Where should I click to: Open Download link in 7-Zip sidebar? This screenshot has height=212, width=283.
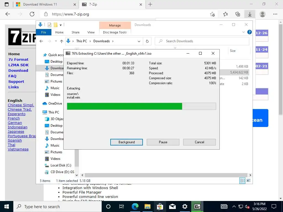(x=18, y=70)
